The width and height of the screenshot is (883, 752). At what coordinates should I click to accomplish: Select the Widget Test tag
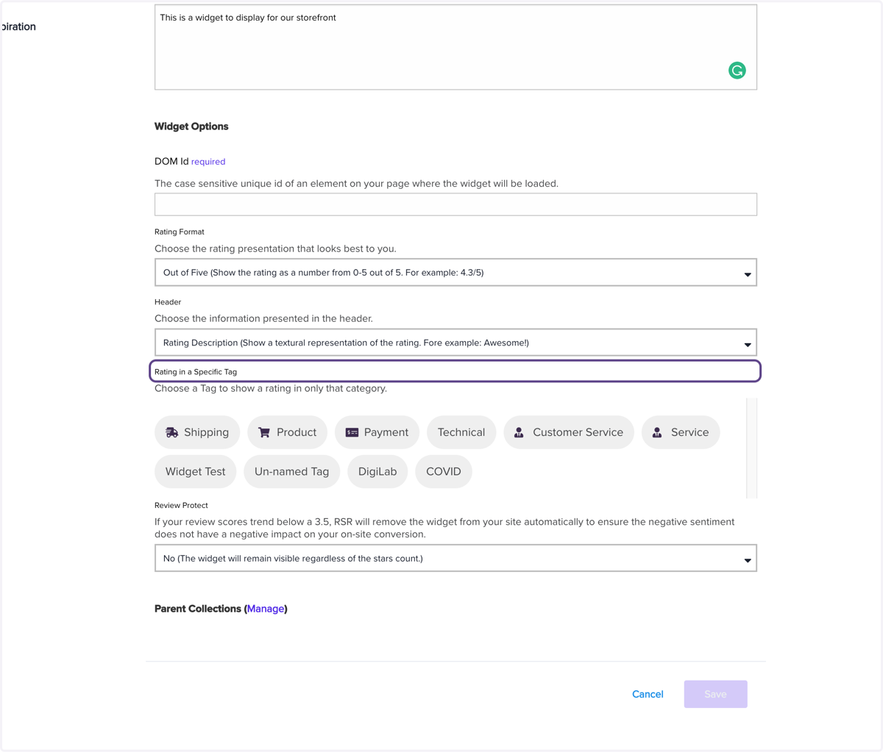(x=196, y=471)
